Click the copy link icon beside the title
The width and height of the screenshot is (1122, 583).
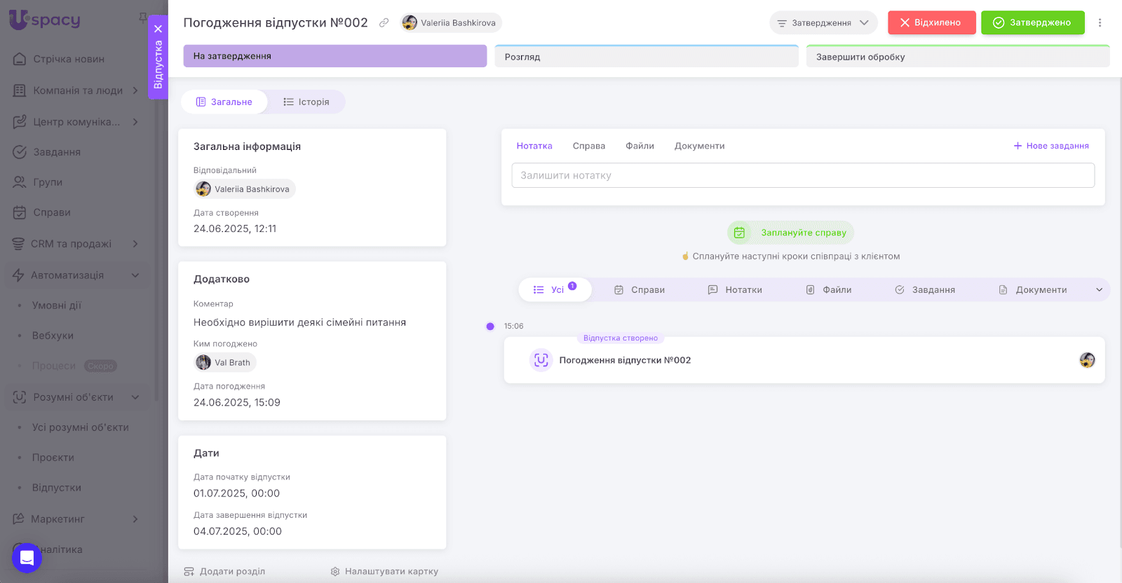pos(384,23)
